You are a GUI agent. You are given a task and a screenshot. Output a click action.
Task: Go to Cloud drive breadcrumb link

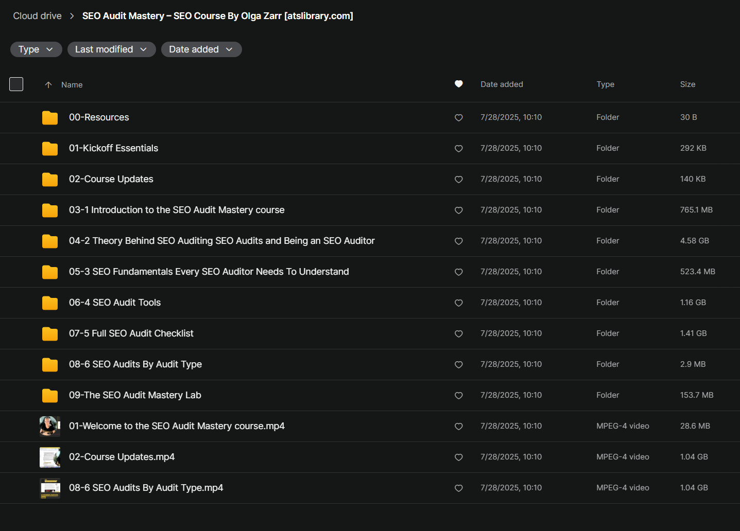(37, 16)
